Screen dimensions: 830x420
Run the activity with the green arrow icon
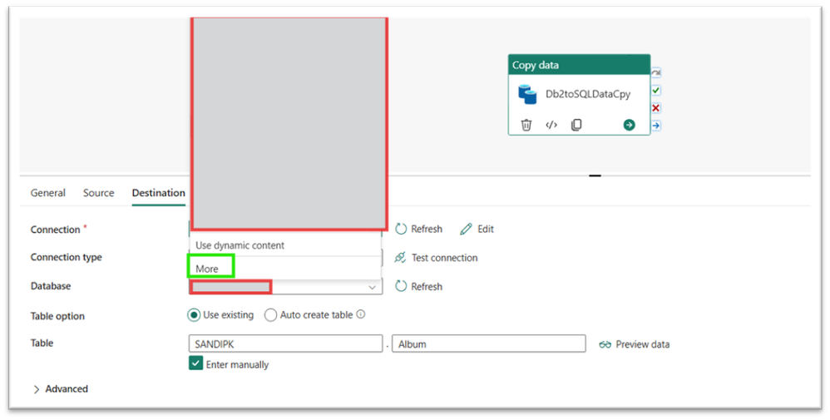coord(629,125)
